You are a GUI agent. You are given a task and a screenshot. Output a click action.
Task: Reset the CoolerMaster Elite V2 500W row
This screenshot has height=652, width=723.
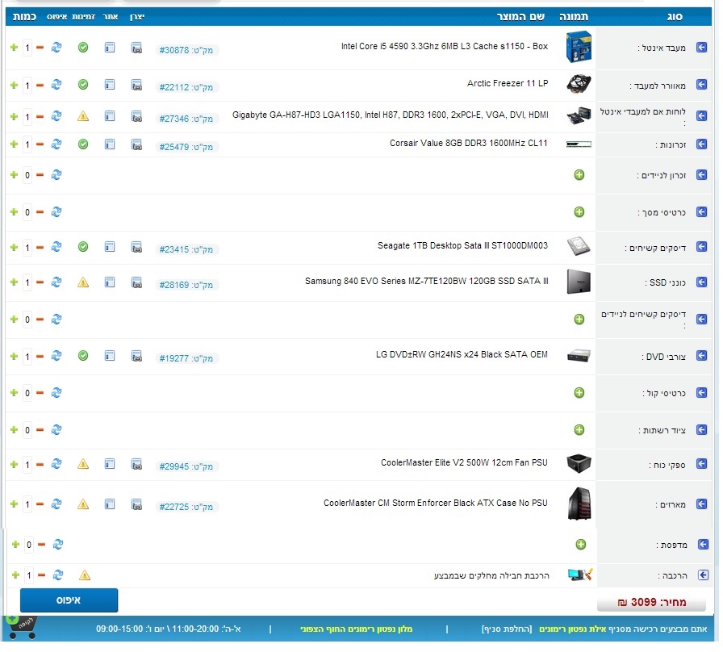pos(56,464)
